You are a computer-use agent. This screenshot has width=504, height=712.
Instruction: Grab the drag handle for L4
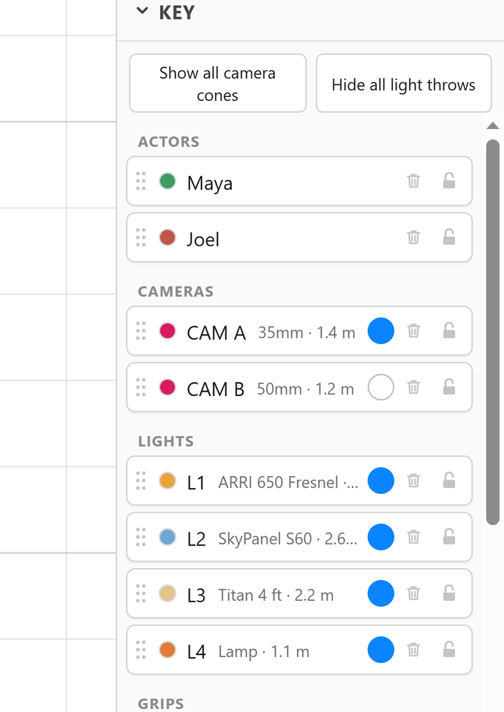tap(141, 650)
